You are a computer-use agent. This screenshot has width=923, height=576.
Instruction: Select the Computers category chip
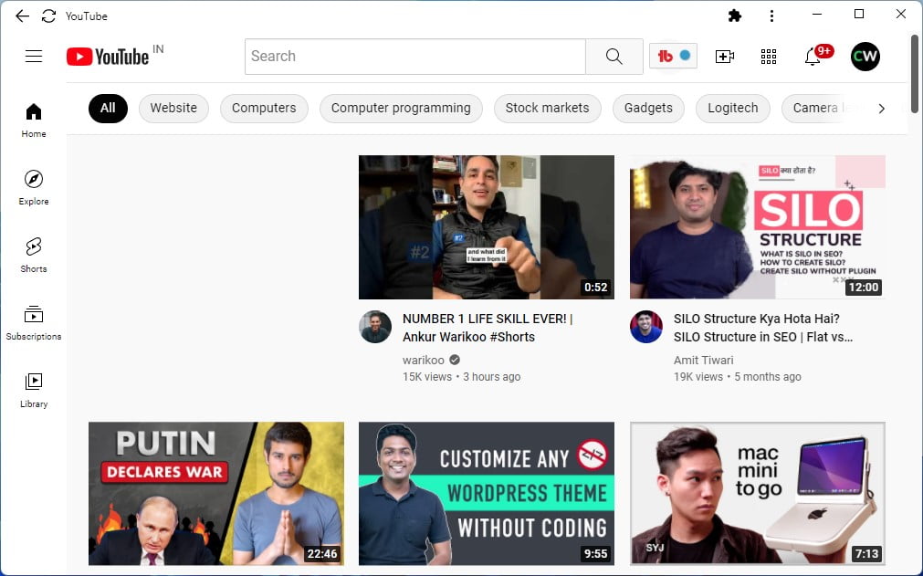click(x=264, y=109)
